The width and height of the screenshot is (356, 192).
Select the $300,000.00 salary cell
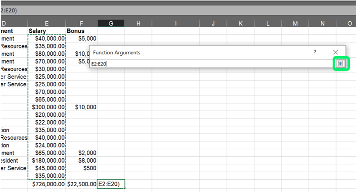47,107
